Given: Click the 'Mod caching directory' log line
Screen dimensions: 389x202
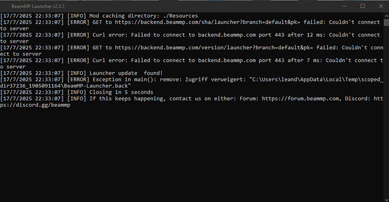Looking at the screenshot, I should pos(99,16).
